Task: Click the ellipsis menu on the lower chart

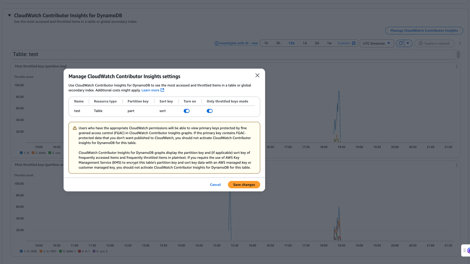Action: point(457,165)
